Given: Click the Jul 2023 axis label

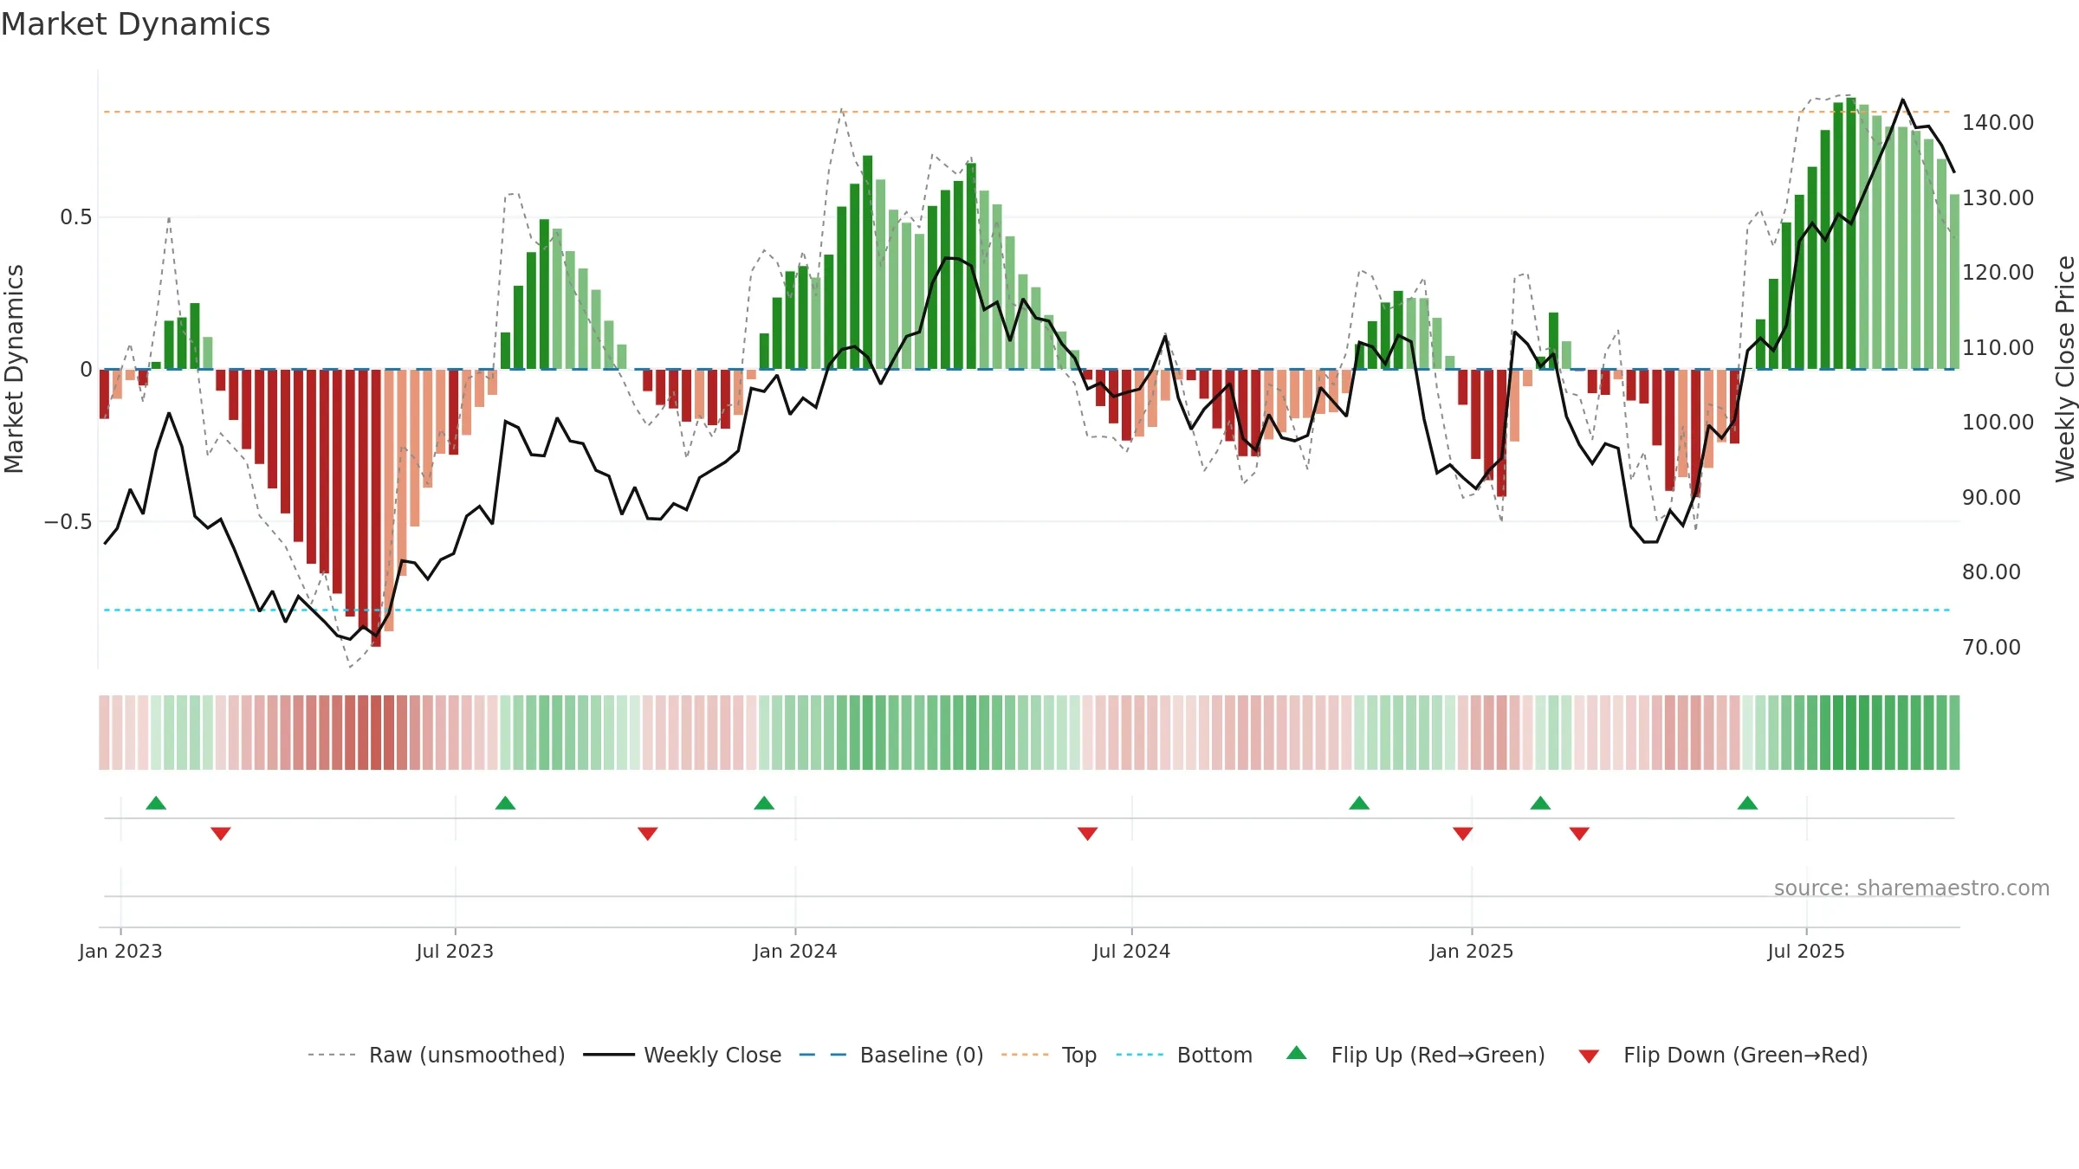Looking at the screenshot, I should coord(455,951).
